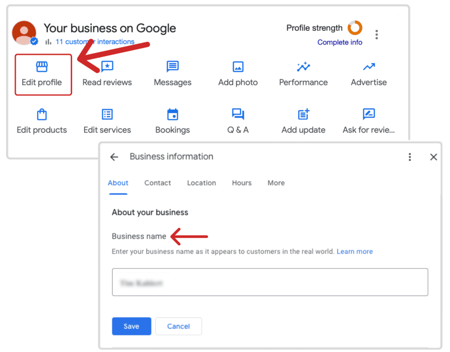The width and height of the screenshot is (450, 352).
Task: Select the Add photo picture icon
Action: (238, 66)
